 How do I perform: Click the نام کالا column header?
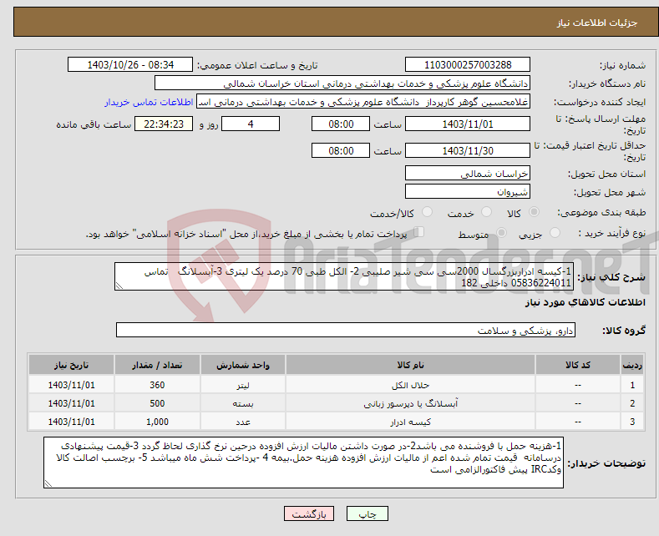tap(410, 365)
